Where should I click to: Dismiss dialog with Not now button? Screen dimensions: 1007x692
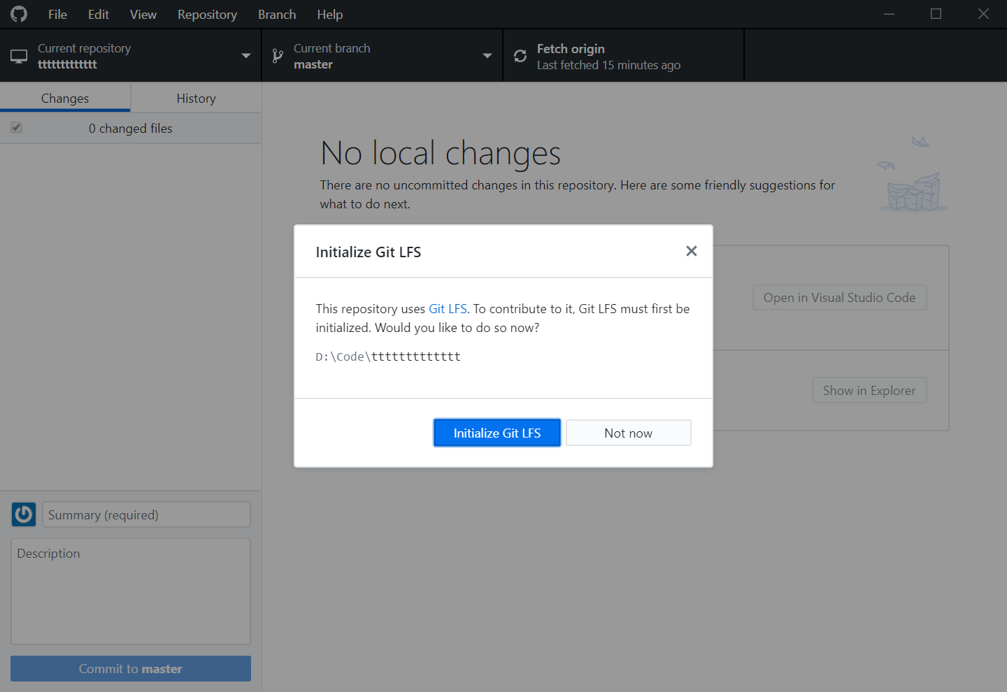(x=629, y=433)
